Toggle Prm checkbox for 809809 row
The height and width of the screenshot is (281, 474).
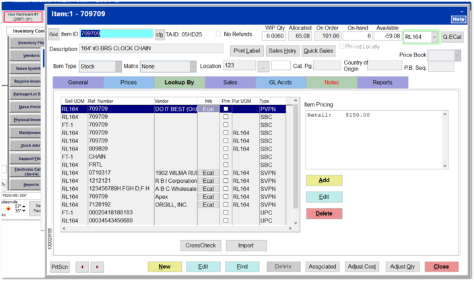click(x=226, y=149)
